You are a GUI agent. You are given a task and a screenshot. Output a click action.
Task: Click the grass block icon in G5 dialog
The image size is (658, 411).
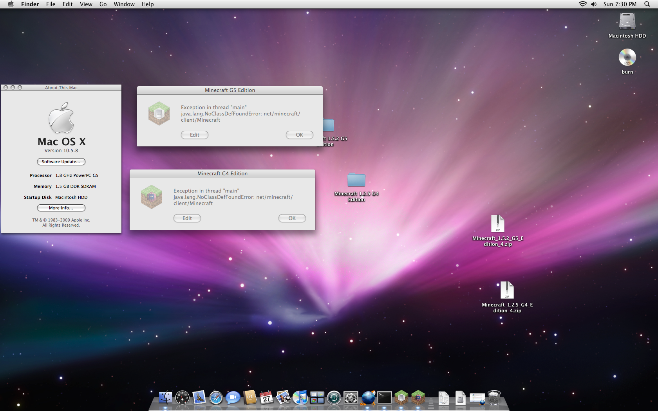(159, 113)
